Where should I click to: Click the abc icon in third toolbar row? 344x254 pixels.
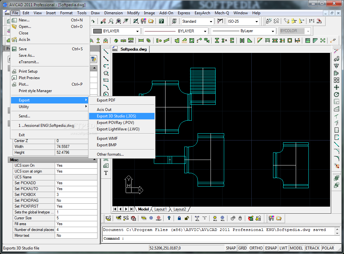131,41
